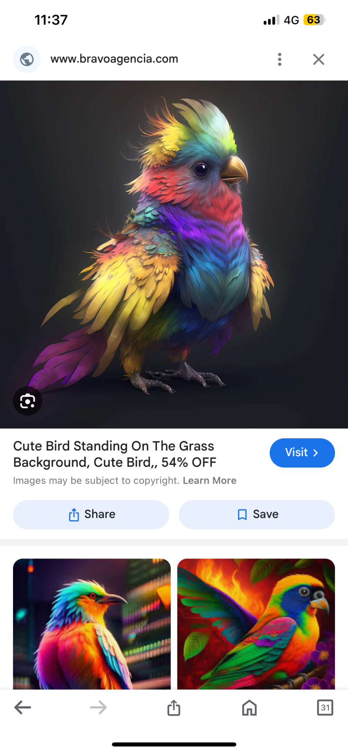Save the image with the Save button
The width and height of the screenshot is (348, 753).
[x=257, y=514]
